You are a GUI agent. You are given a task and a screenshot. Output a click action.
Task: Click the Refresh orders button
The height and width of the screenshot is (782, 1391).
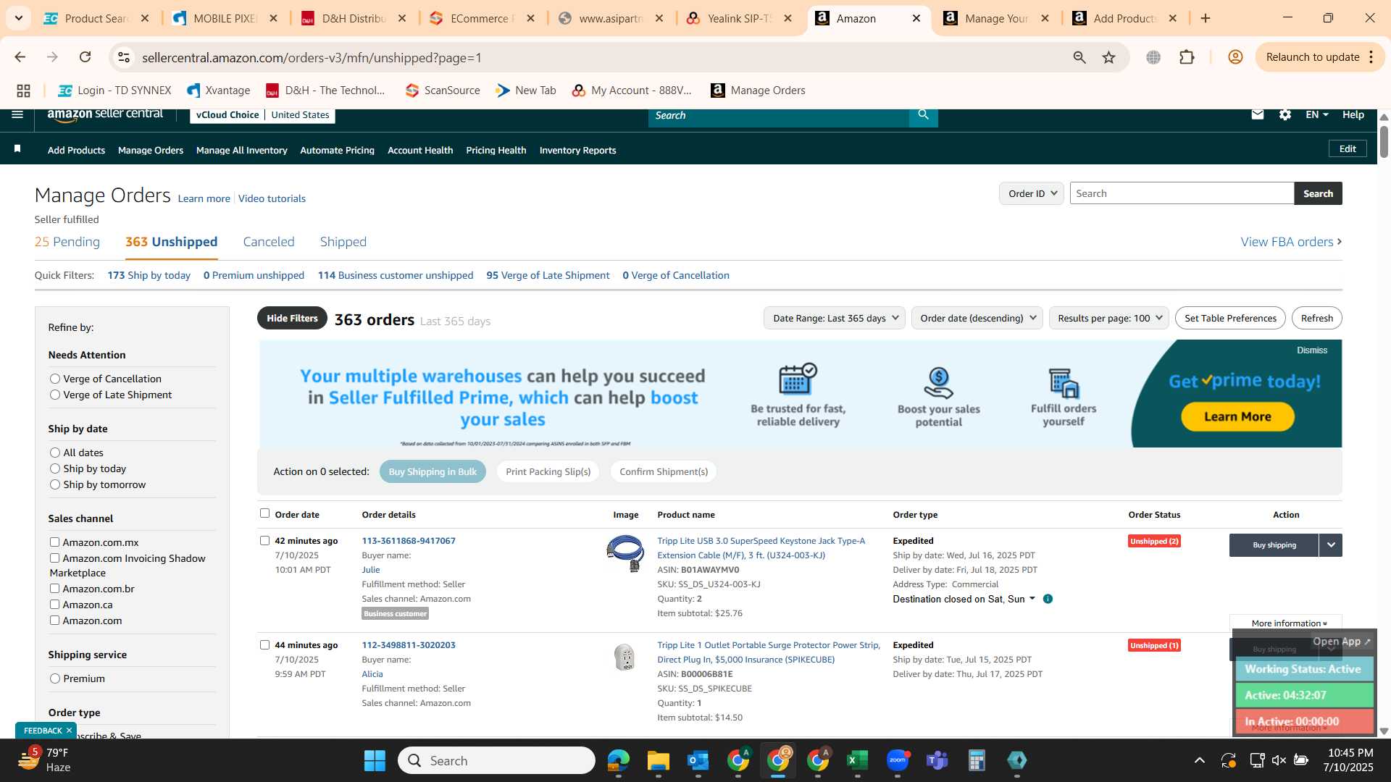point(1316,318)
